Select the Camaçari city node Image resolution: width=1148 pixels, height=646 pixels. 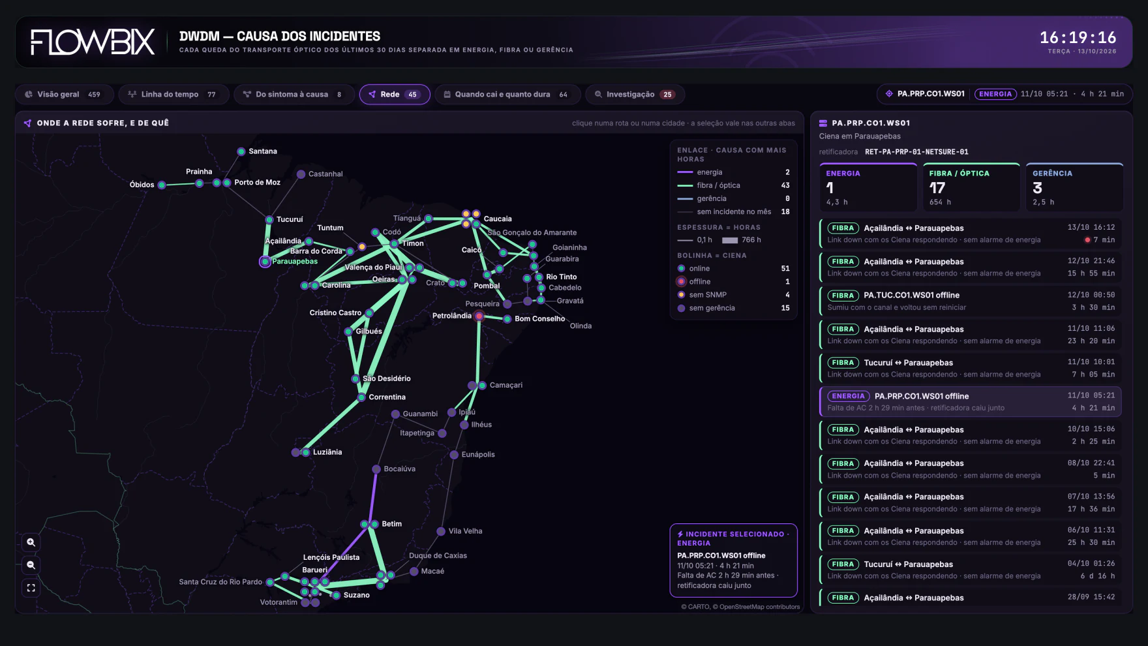point(482,386)
